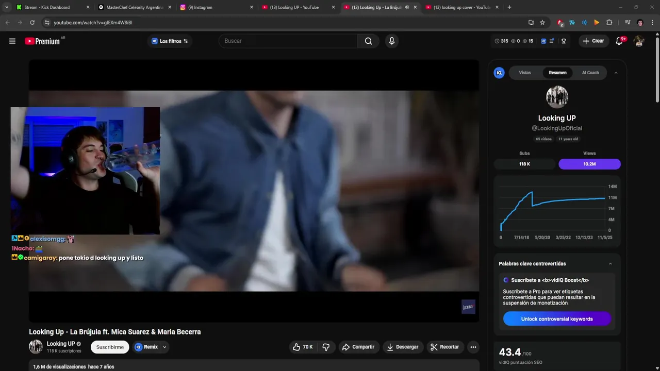
Task: Reload the current page
Action: pos(32,23)
